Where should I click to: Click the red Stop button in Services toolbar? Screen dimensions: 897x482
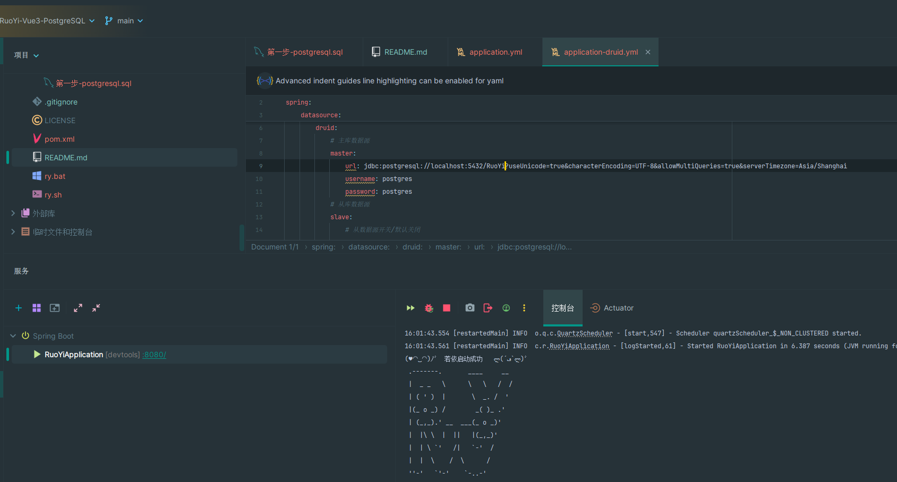click(447, 308)
